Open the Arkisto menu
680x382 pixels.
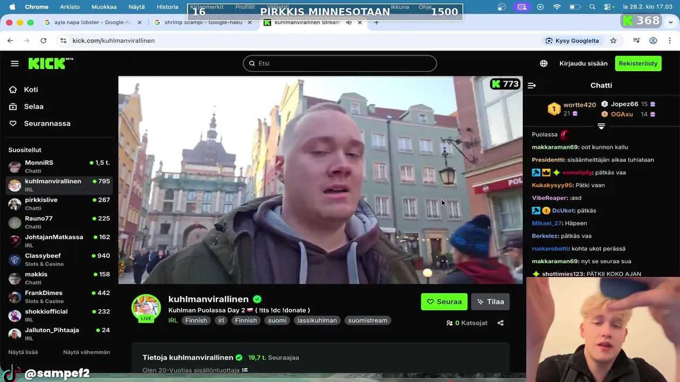click(x=70, y=7)
